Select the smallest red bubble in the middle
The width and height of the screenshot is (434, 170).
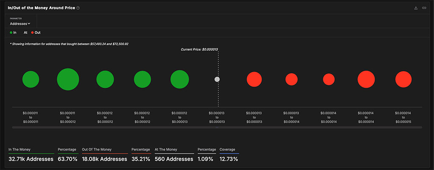(x=329, y=79)
